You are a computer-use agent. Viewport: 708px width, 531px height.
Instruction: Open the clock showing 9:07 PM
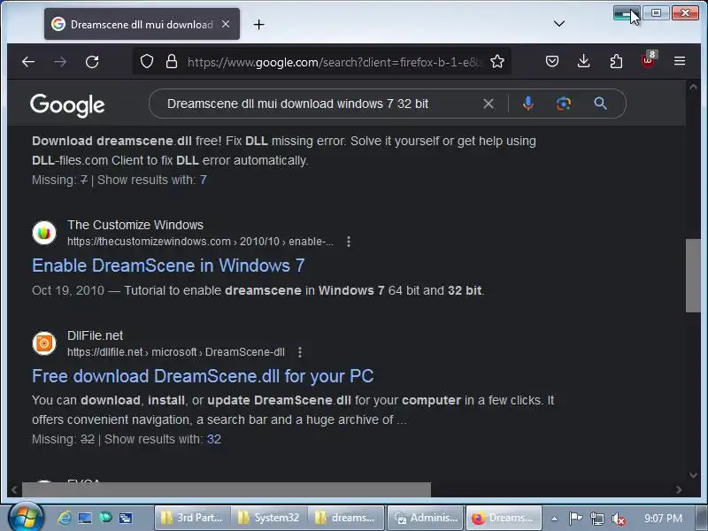(663, 519)
